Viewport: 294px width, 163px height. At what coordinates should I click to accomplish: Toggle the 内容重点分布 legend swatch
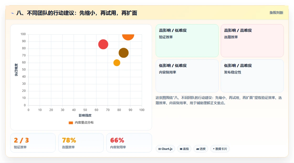(71, 123)
